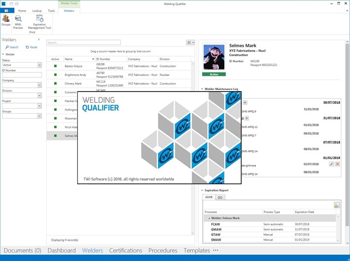Image resolution: width=350 pixels, height=261 pixels.
Task: Collapse the Welder Maintenance Log section
Action: coord(202,89)
